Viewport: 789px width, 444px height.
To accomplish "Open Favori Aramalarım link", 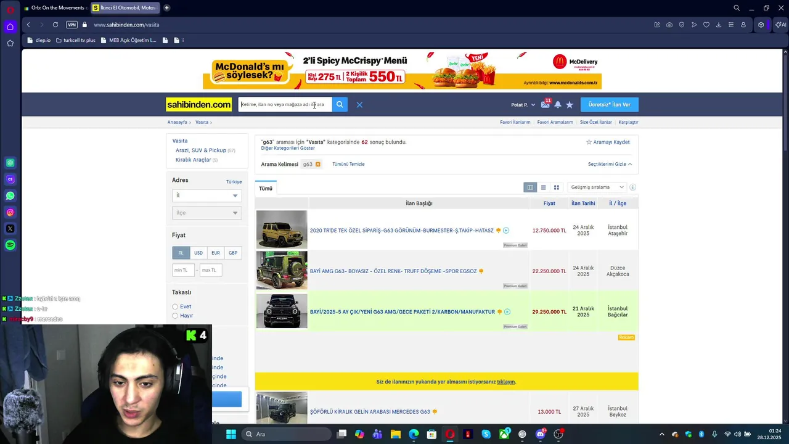I will click(x=555, y=122).
